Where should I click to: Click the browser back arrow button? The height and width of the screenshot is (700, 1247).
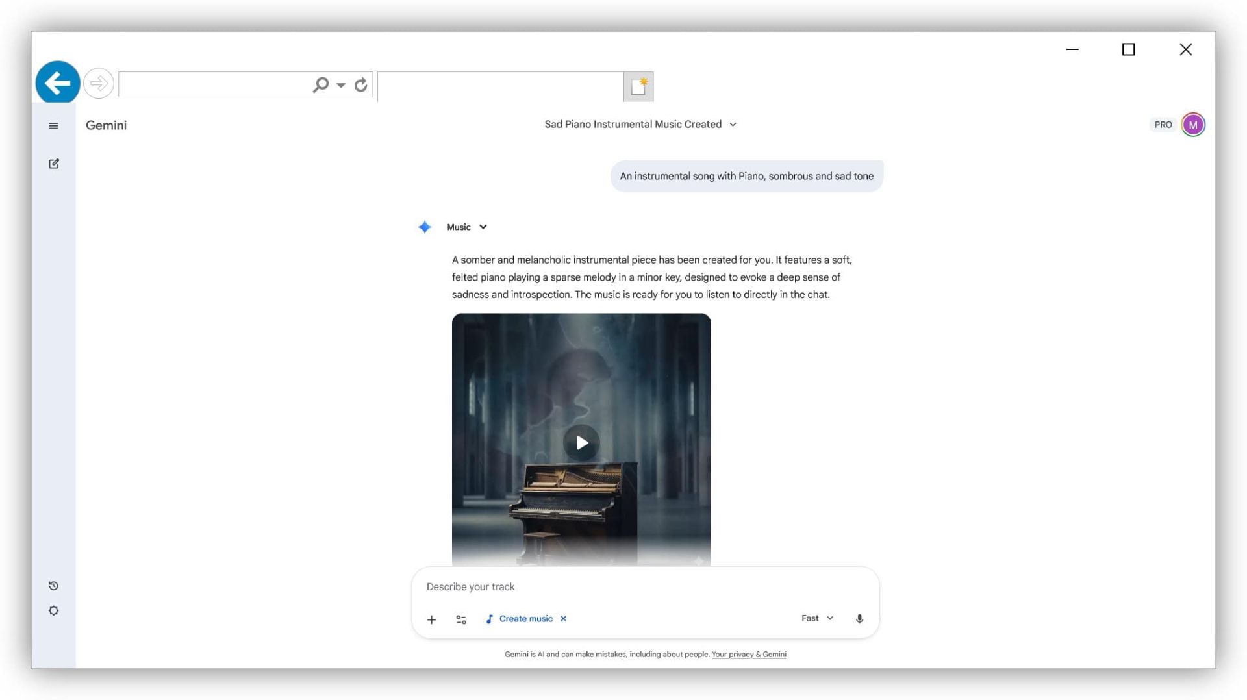click(x=58, y=83)
